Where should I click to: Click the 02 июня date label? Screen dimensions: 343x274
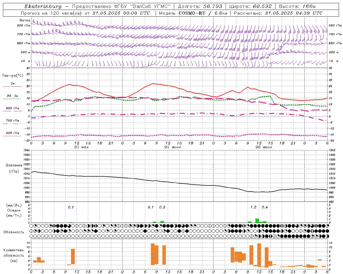(264, 147)
